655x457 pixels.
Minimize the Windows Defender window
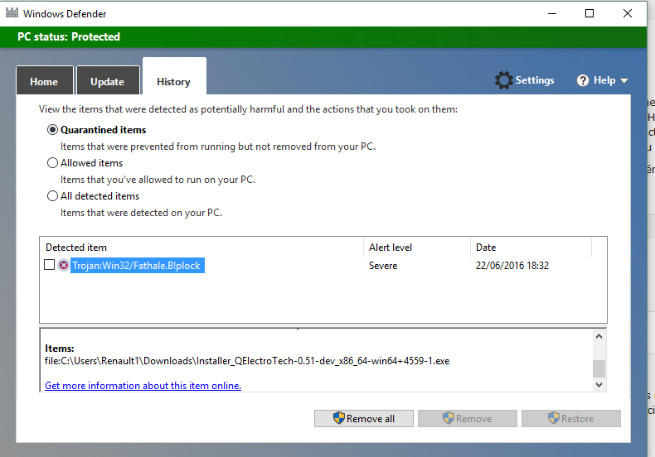pyautogui.click(x=551, y=13)
